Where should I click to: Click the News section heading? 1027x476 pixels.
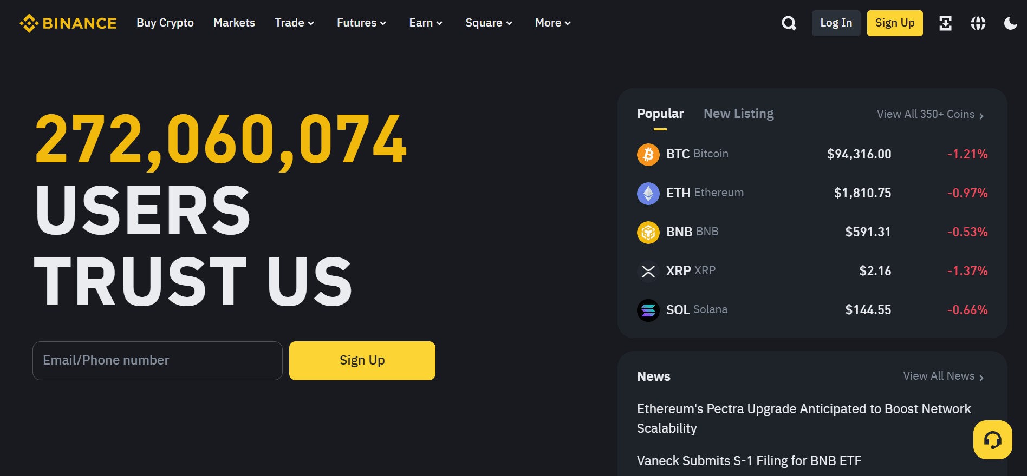click(654, 376)
